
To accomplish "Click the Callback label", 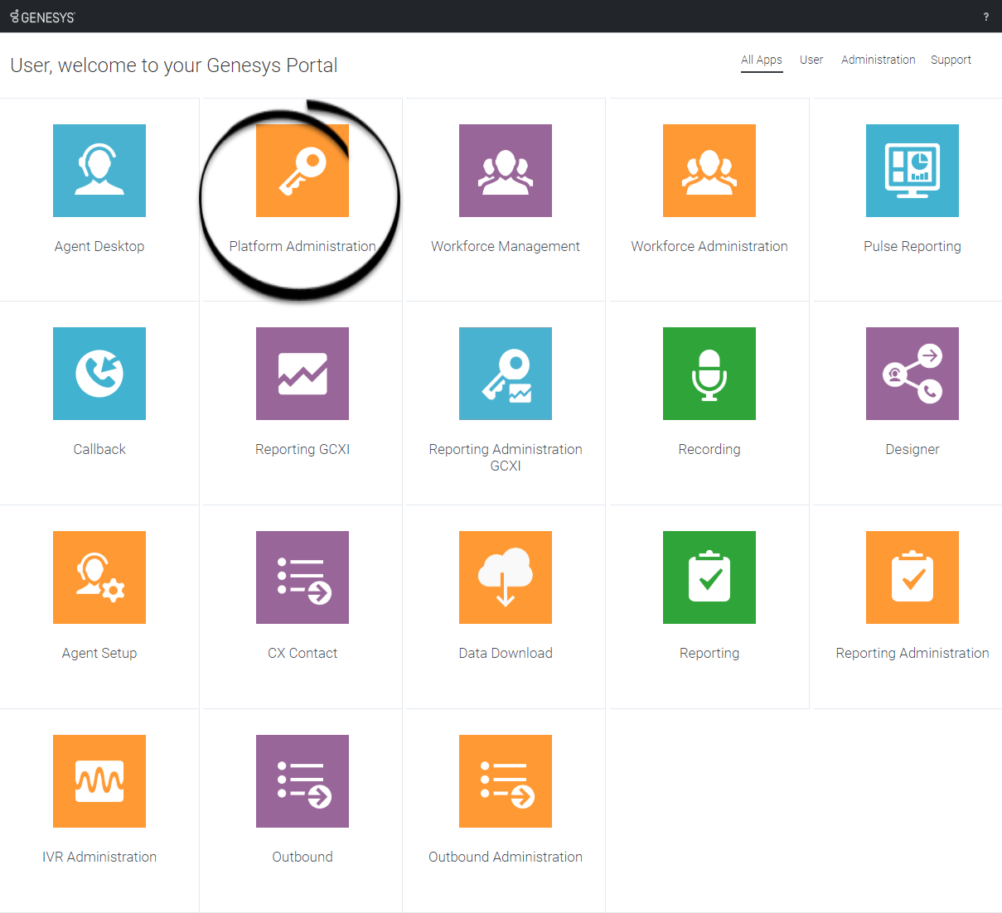I will click(99, 449).
